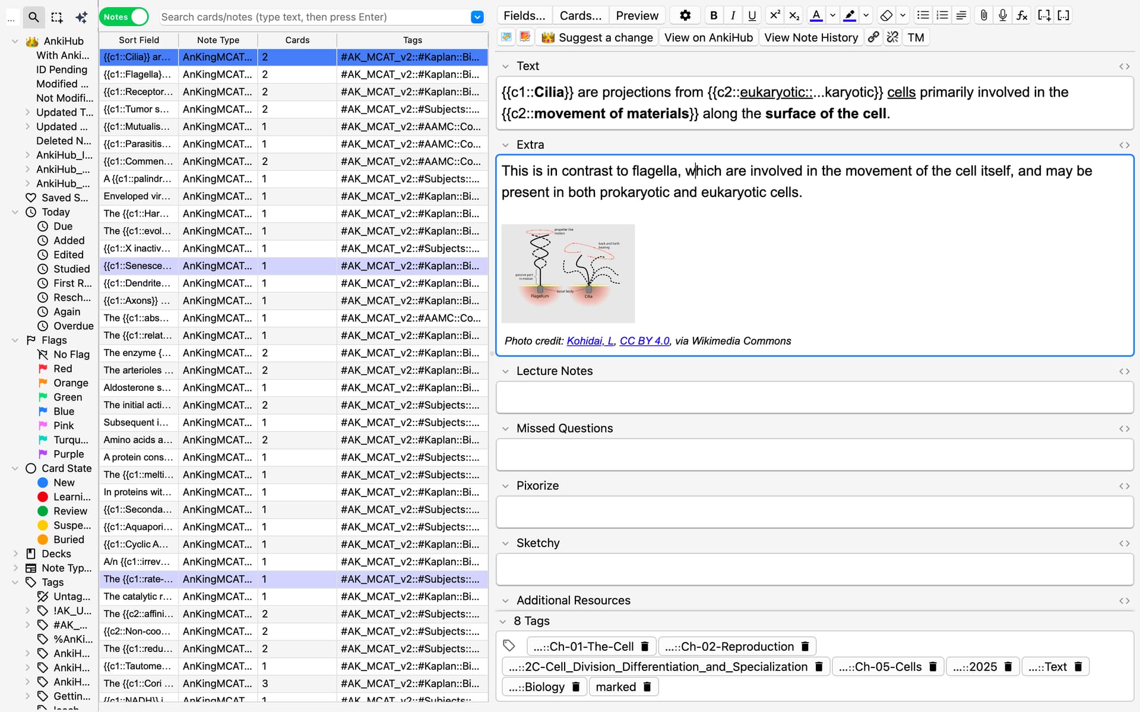Screen dimensions: 1140x712
Task: Click the record audio microphone icon
Action: [1003, 15]
